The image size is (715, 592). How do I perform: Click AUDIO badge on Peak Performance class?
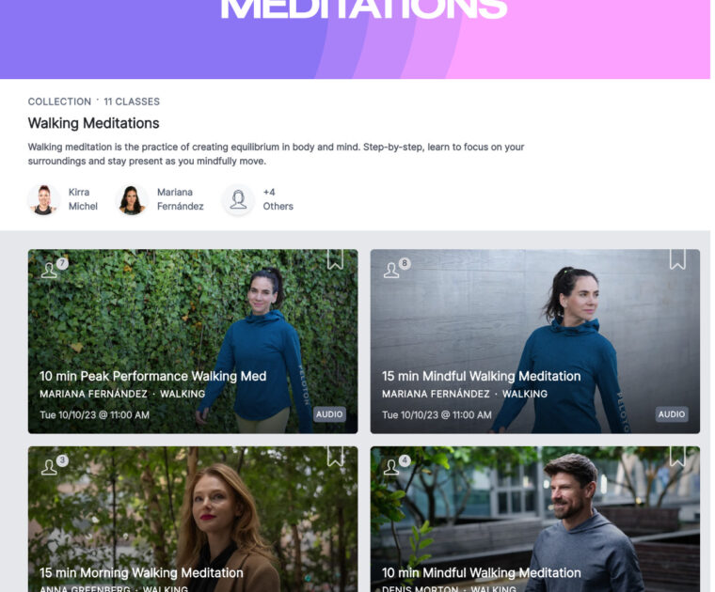point(329,414)
